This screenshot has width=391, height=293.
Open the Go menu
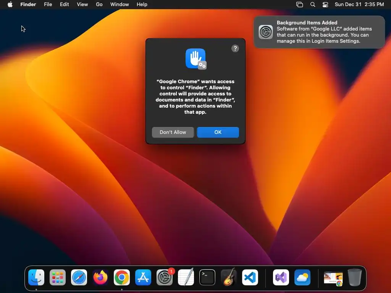click(99, 5)
